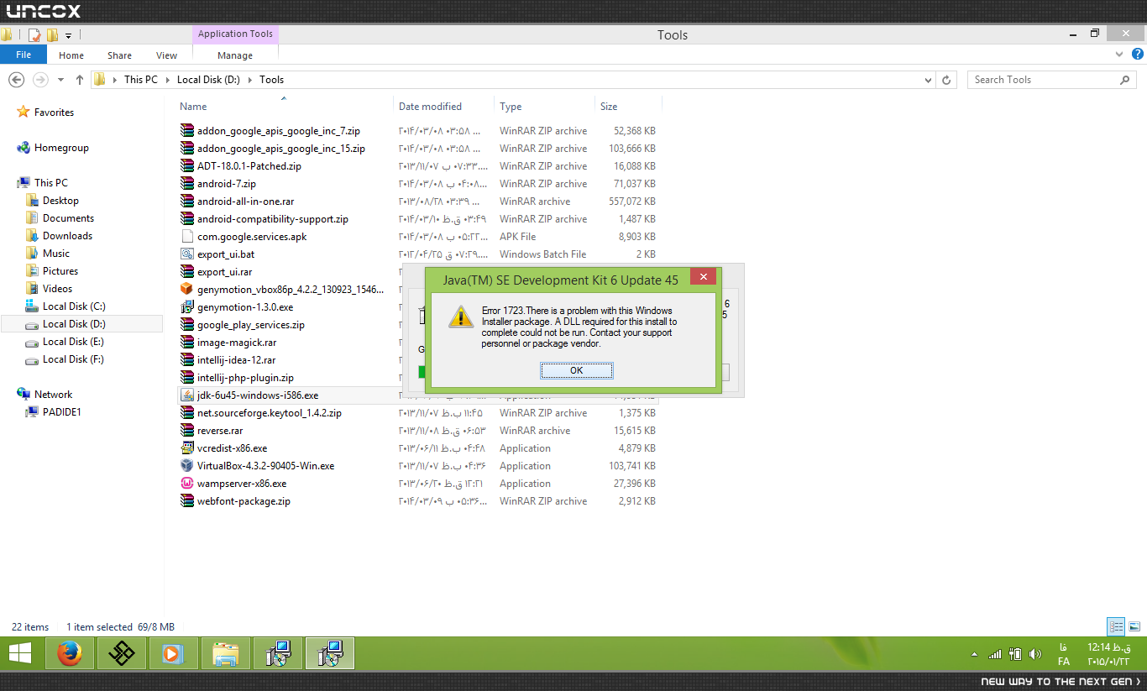Open Videos folder in navigation pane
The width and height of the screenshot is (1147, 691).
[57, 289]
